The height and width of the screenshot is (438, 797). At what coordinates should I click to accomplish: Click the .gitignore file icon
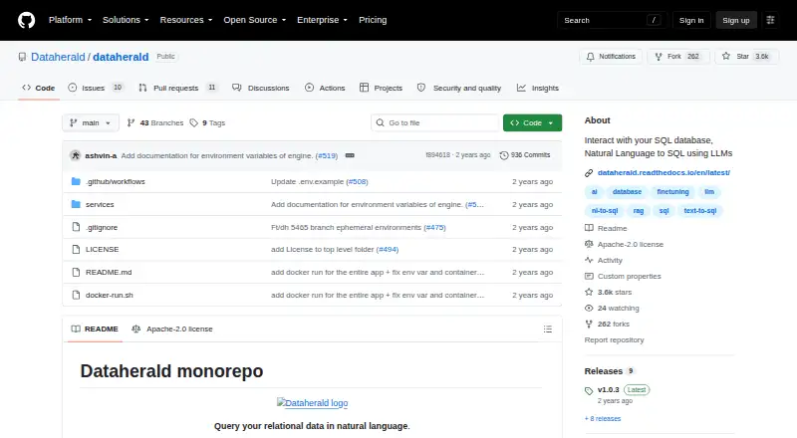coord(76,227)
